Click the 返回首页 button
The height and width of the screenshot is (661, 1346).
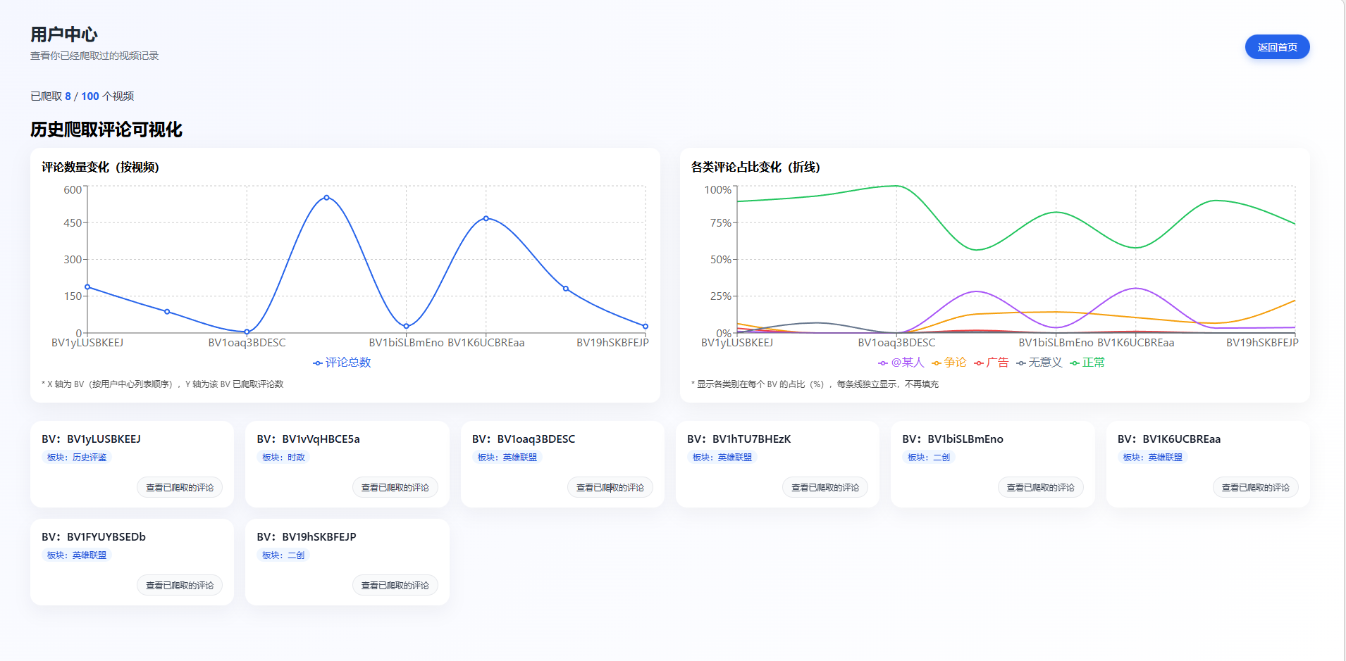coord(1277,47)
